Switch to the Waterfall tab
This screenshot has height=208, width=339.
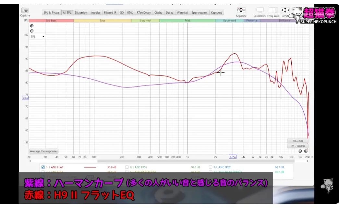coord(182,13)
